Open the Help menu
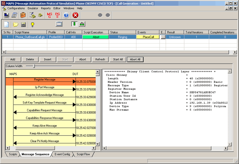Screen dimensions: 239x164 tap(79, 8)
